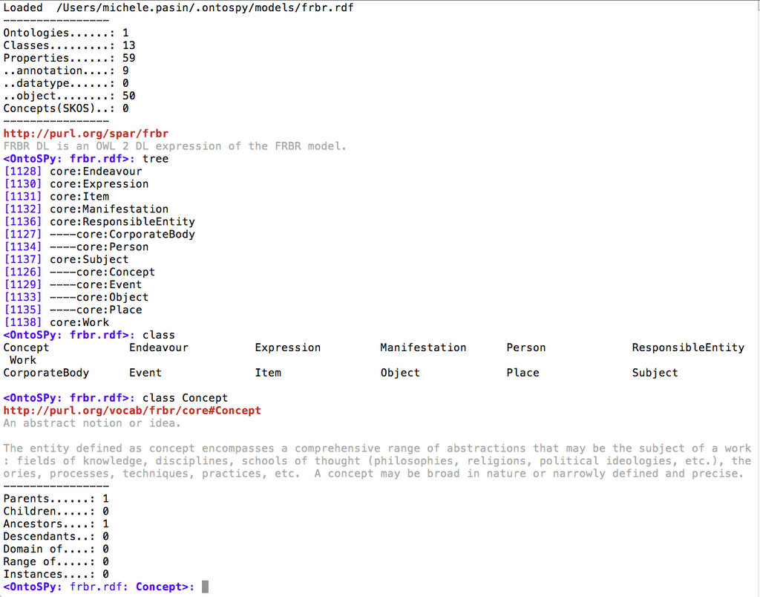The image size is (760, 597).
Task: Click the 'class Concept' command text
Action: click(185, 398)
